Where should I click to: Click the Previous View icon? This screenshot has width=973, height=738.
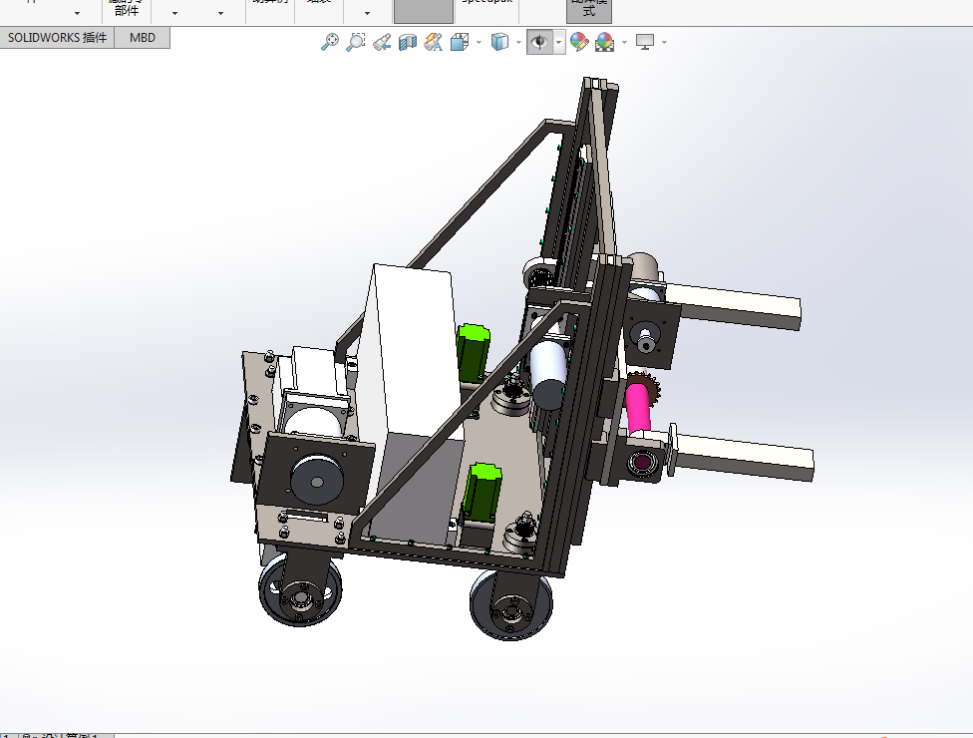tap(382, 42)
